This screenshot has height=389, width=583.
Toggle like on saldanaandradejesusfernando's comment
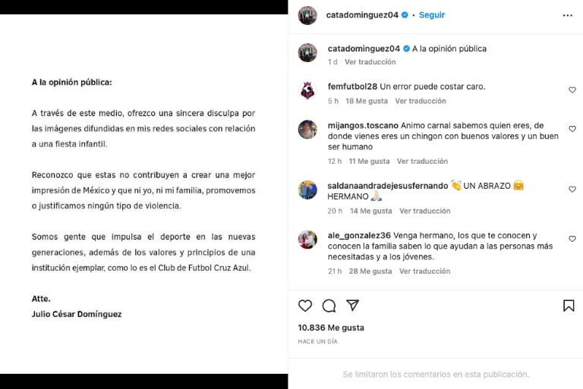pyautogui.click(x=572, y=190)
